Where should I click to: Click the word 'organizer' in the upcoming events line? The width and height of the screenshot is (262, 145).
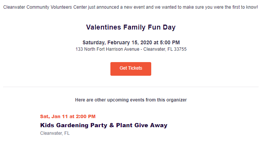pos(177,100)
